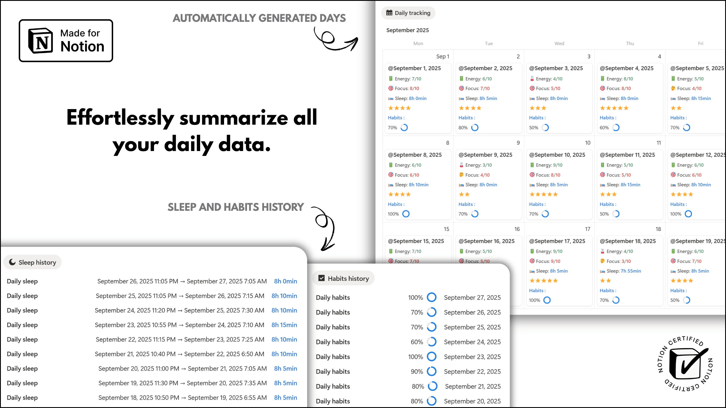The image size is (726, 408).
Task: Click the habits progress ring on September 8 card
Action: (x=406, y=214)
